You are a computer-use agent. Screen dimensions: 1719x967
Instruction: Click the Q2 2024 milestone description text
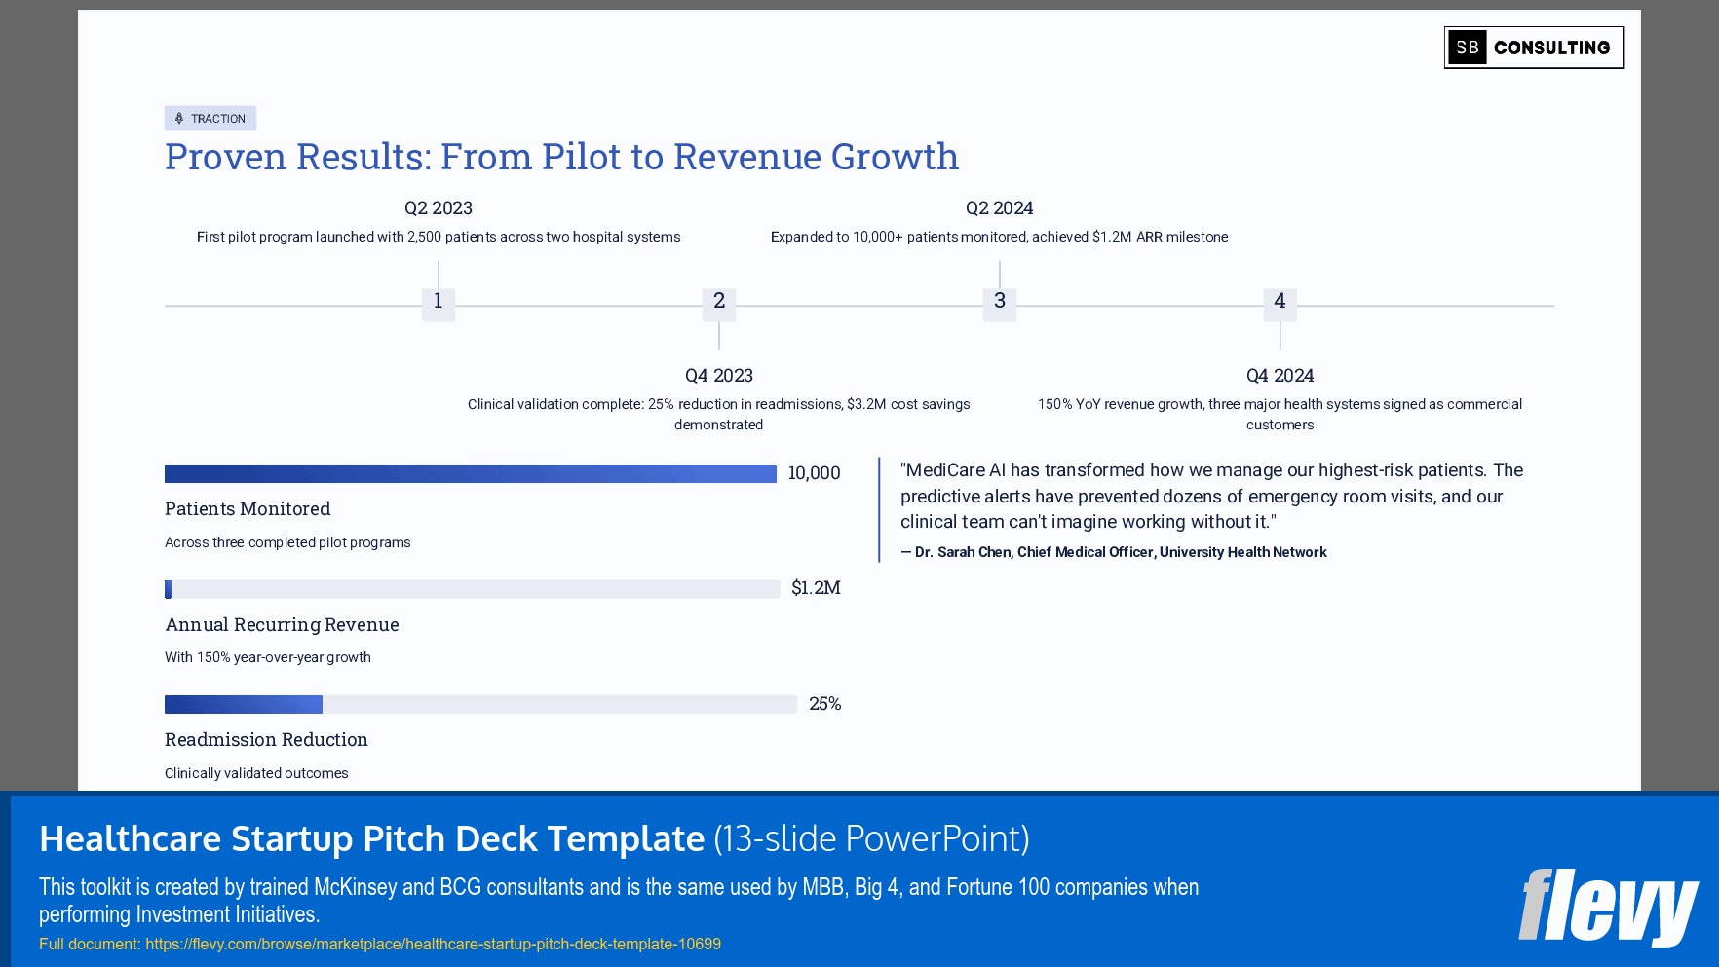(x=1000, y=237)
